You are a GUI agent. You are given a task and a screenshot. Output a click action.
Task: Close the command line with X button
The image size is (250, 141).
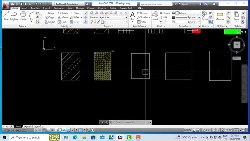[x=102, y=122]
